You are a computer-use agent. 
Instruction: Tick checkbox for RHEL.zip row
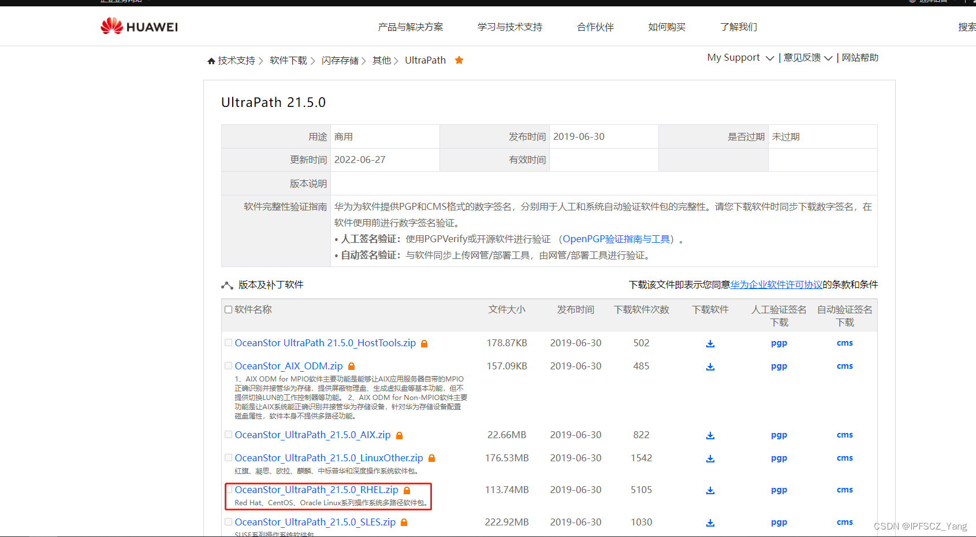(x=230, y=490)
